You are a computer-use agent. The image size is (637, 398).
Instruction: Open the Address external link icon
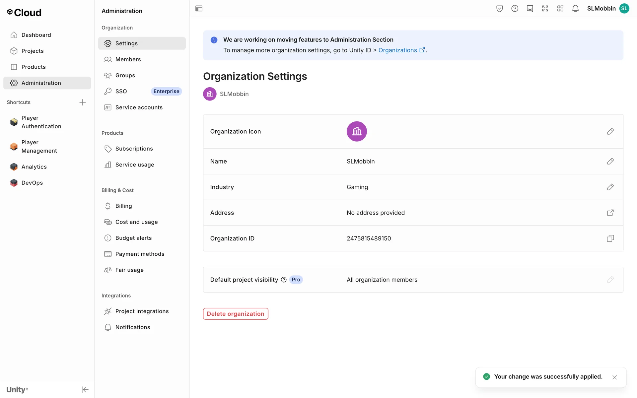point(610,213)
